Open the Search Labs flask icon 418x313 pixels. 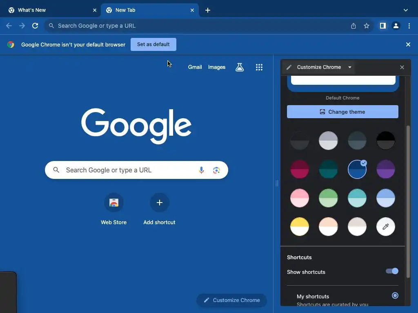tap(240, 67)
